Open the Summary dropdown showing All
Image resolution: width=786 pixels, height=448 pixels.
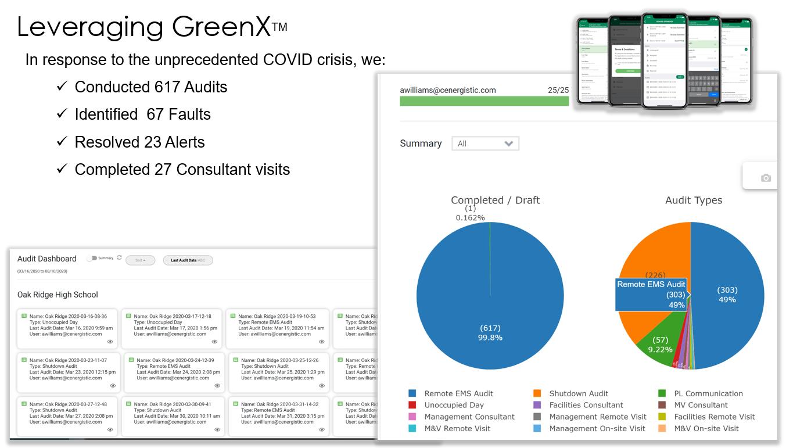point(485,144)
